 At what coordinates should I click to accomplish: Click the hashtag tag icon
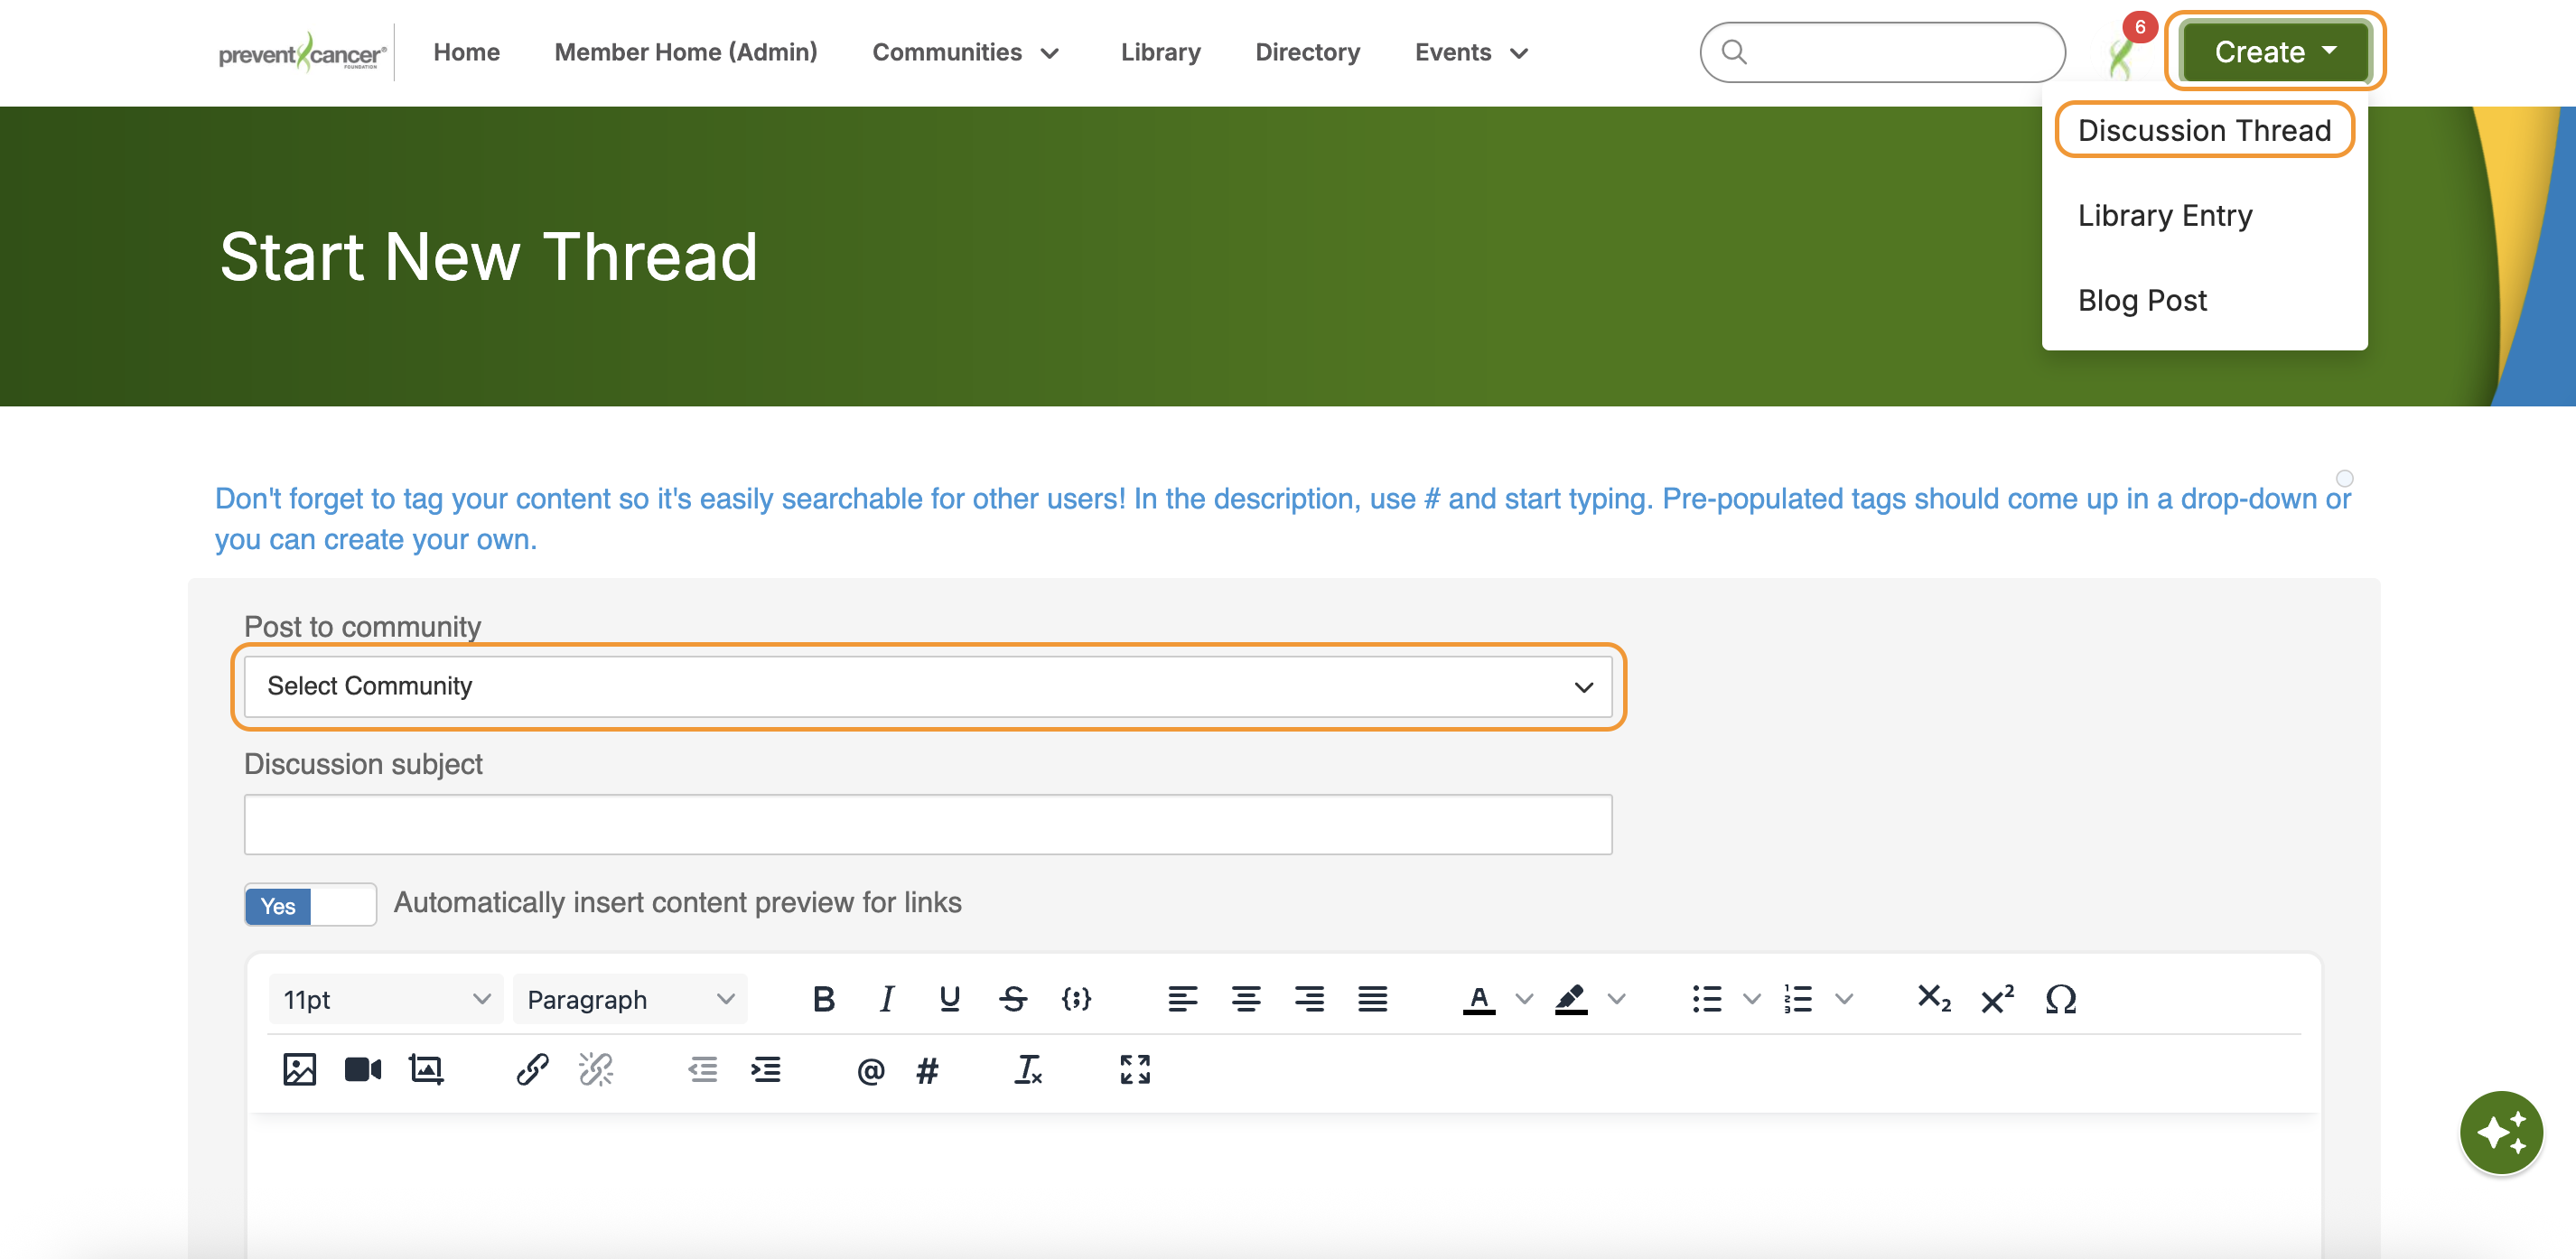927,1071
